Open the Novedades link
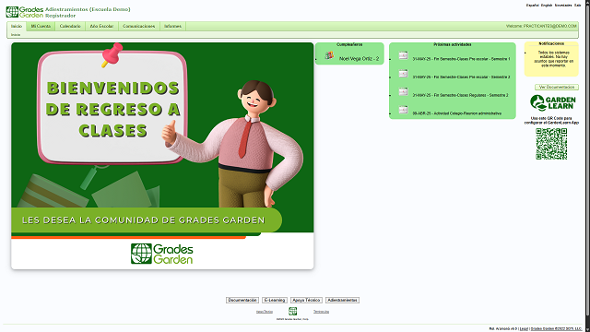This screenshot has width=590, height=332. tap(563, 6)
